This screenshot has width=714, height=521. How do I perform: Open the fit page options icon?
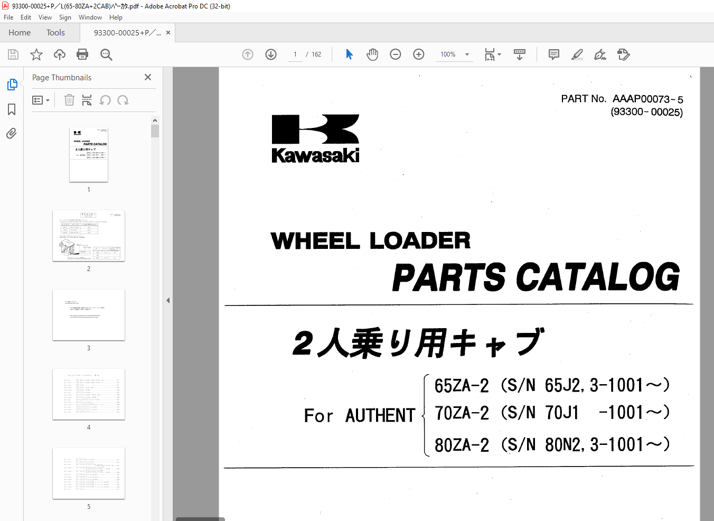pos(493,54)
